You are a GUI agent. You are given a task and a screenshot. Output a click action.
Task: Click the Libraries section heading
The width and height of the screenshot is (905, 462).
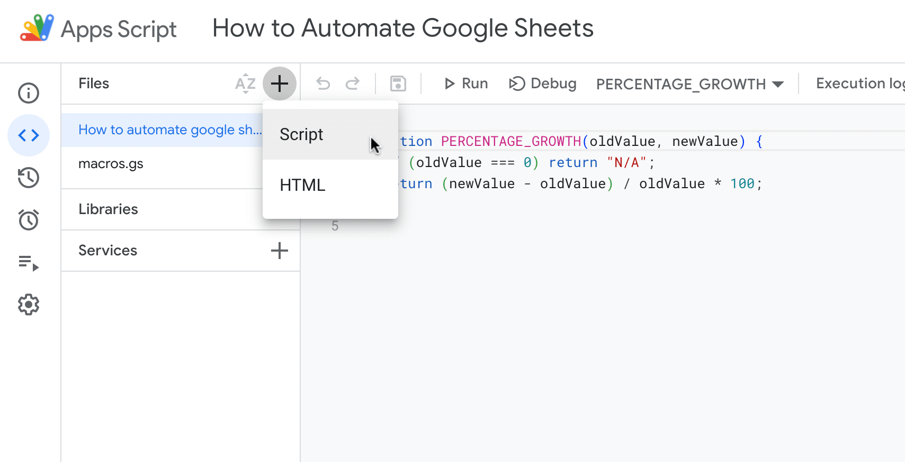tap(108, 209)
